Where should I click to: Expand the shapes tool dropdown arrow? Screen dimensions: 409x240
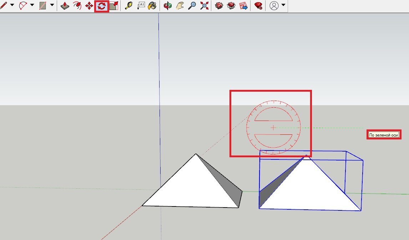pyautogui.click(x=52, y=5)
